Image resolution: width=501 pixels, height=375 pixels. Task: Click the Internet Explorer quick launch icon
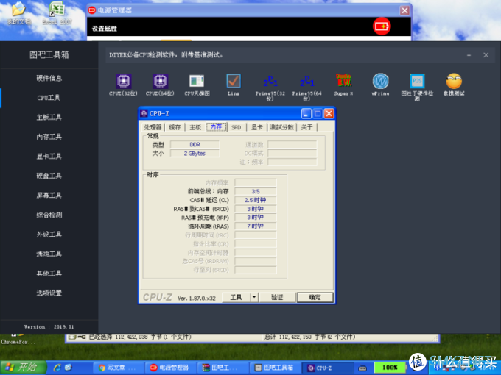57,368
